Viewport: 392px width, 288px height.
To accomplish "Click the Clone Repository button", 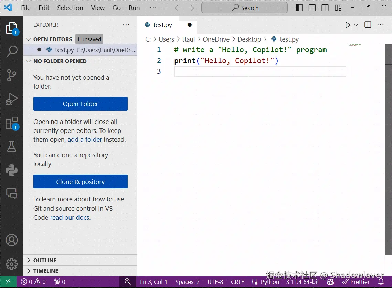I will [81, 182].
